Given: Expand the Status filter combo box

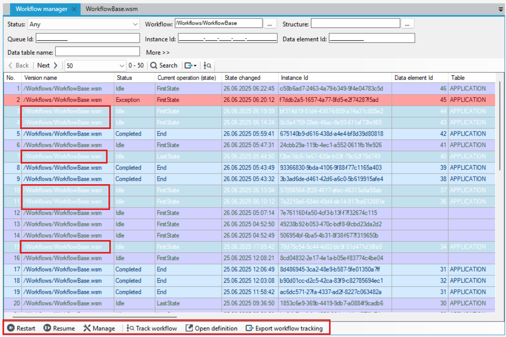Looking at the screenshot, I should point(136,24).
